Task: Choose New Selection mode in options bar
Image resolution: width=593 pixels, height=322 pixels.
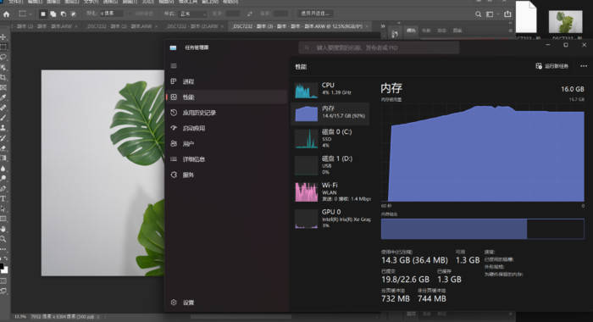Action: pos(43,14)
